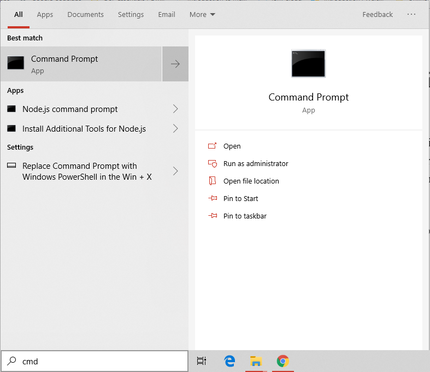Open the More dropdown filter
Image resolution: width=430 pixels, height=372 pixels.
tap(202, 15)
